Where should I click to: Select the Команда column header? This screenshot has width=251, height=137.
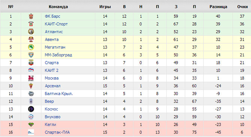pos(58,7)
